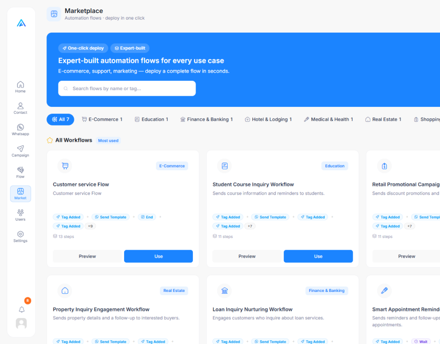Click the document icon on Student Course Inquiry card
The width and height of the screenshot is (440, 344).
pos(224,166)
